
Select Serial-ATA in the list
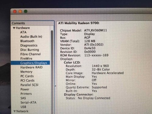click(28, 102)
